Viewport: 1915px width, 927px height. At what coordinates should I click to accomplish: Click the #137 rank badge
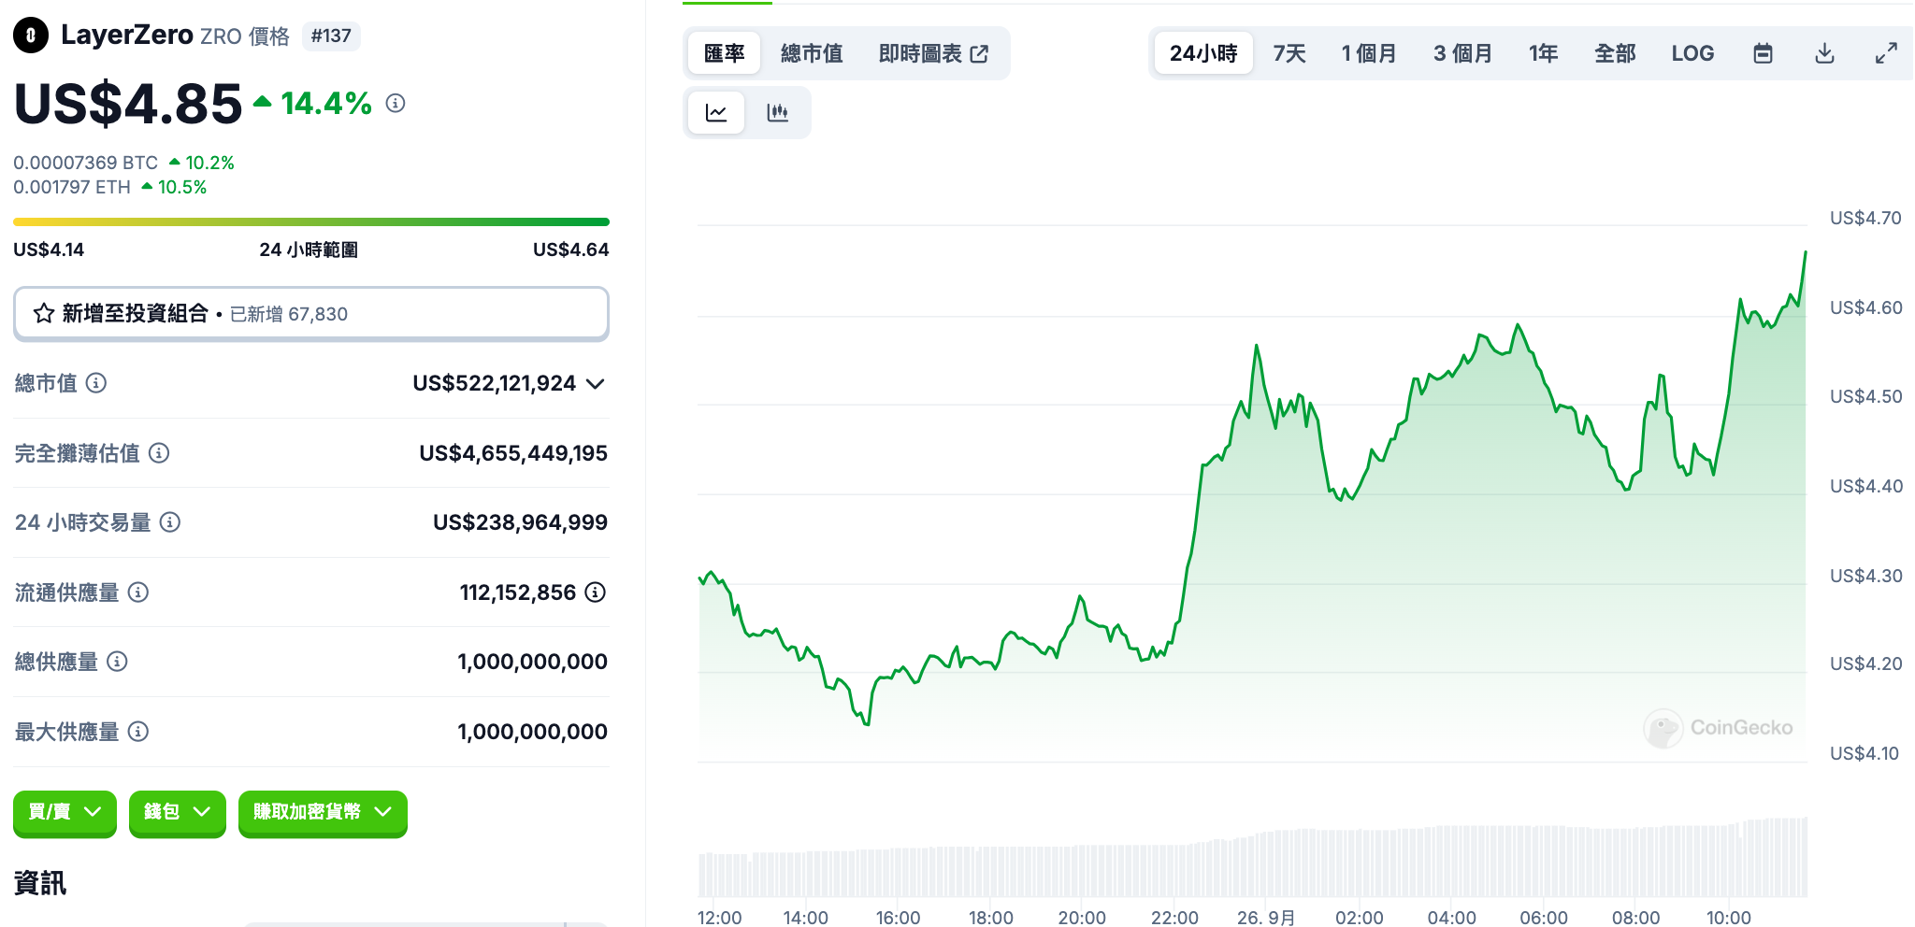[x=331, y=36]
